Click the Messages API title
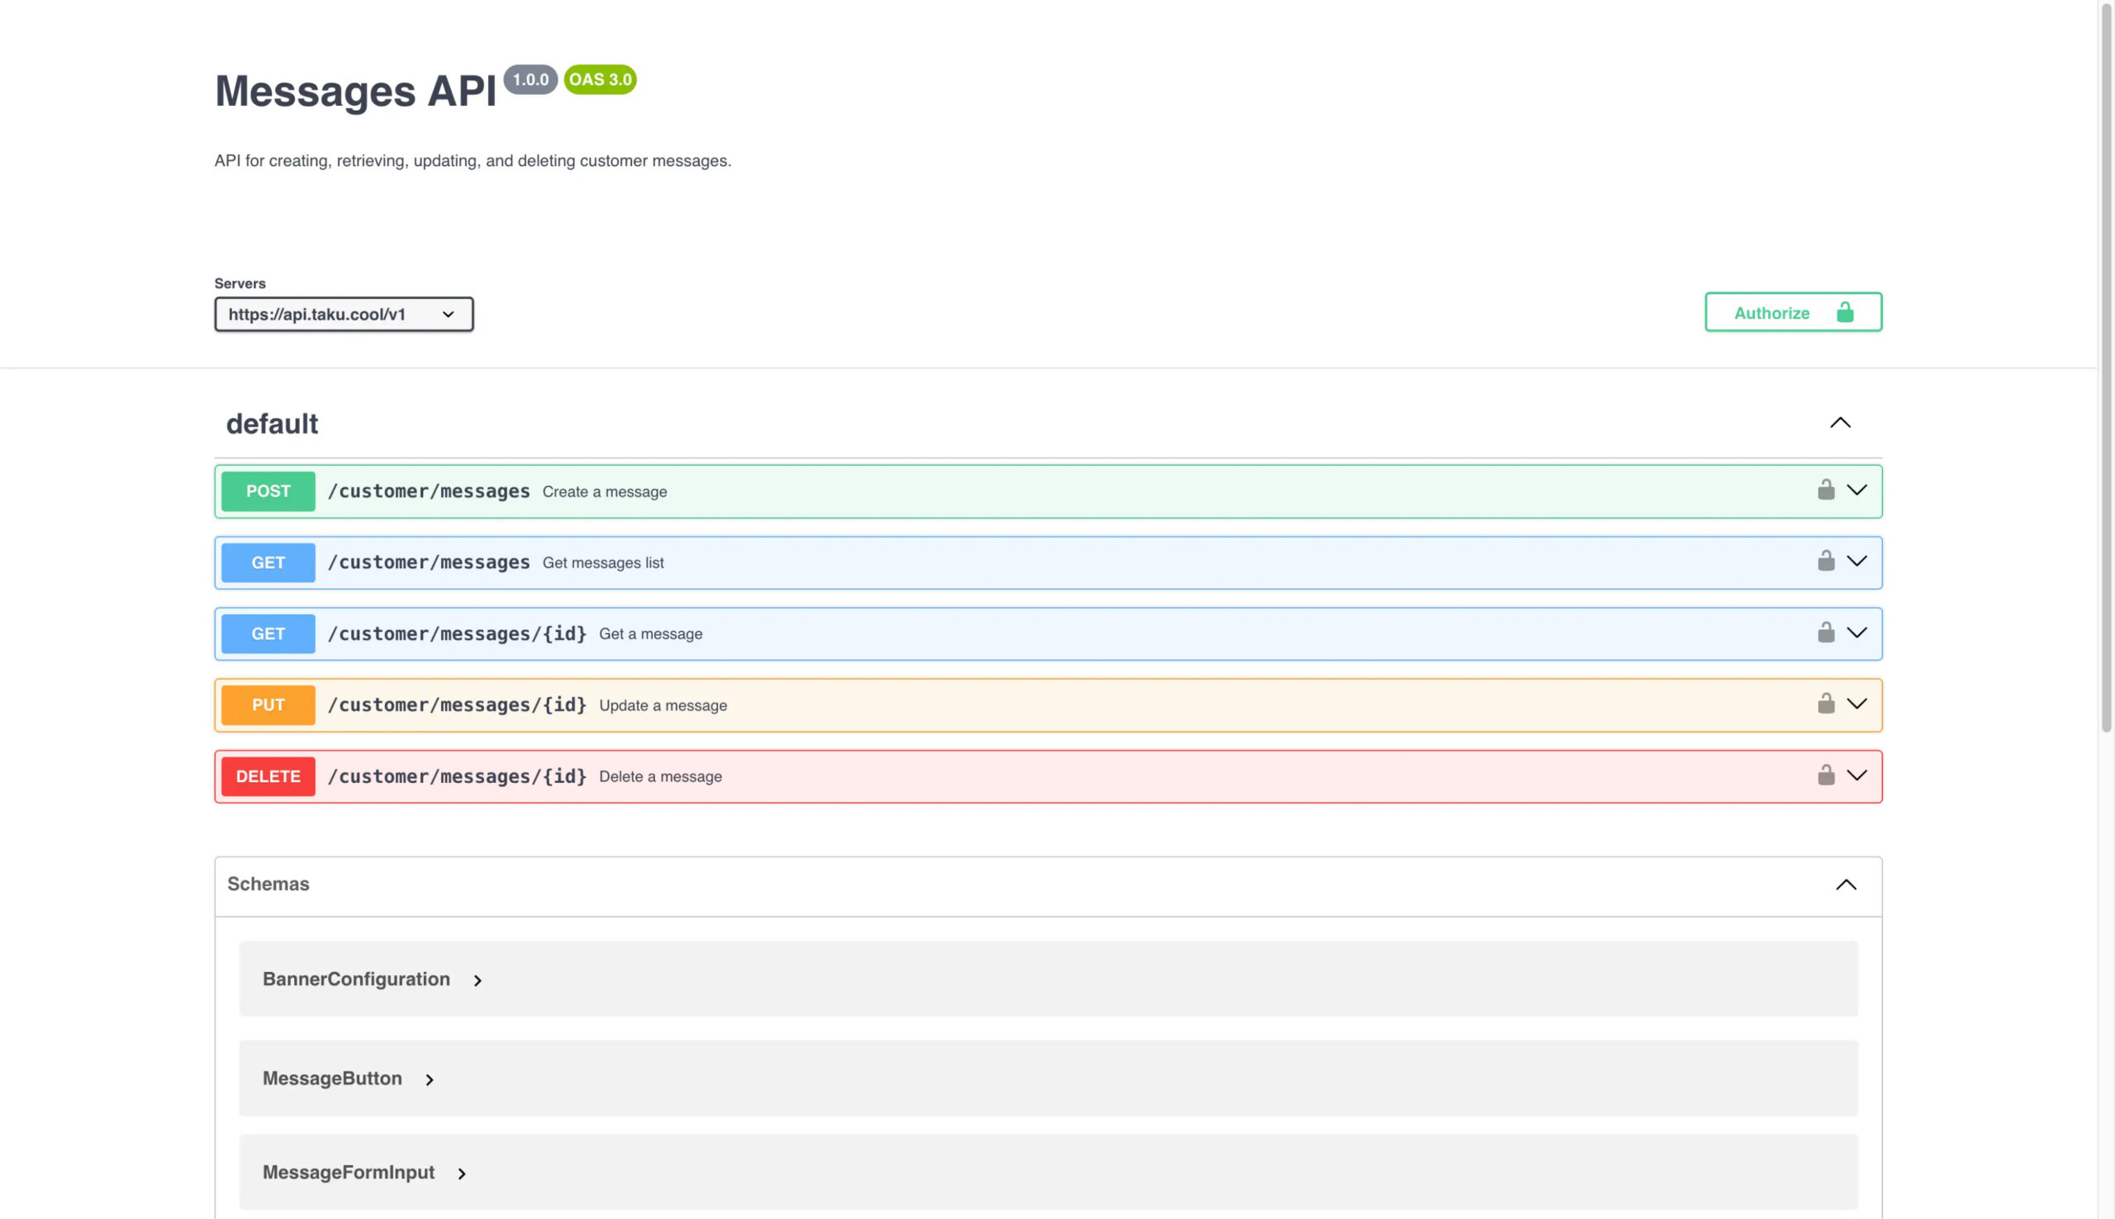 tap(356, 90)
